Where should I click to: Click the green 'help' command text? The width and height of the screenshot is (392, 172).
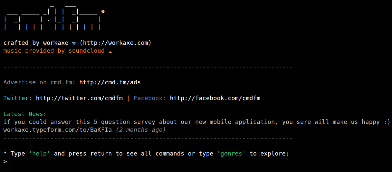click(x=39, y=154)
